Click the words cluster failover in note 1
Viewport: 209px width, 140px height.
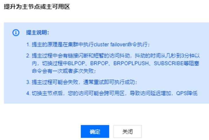[111, 44]
